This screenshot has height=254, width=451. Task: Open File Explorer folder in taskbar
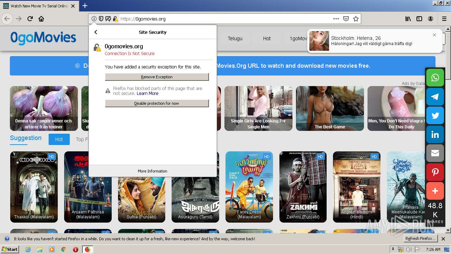(x=40, y=249)
